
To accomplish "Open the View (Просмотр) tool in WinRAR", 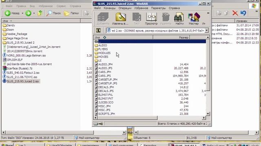I will [151, 19].
